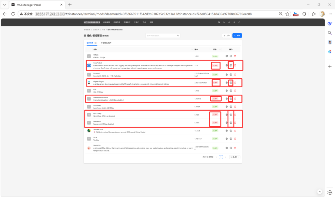
Task: Switch to 下载模组/插件 tab
Action: (106, 43)
